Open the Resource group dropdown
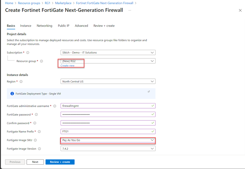 [x=108, y=61]
